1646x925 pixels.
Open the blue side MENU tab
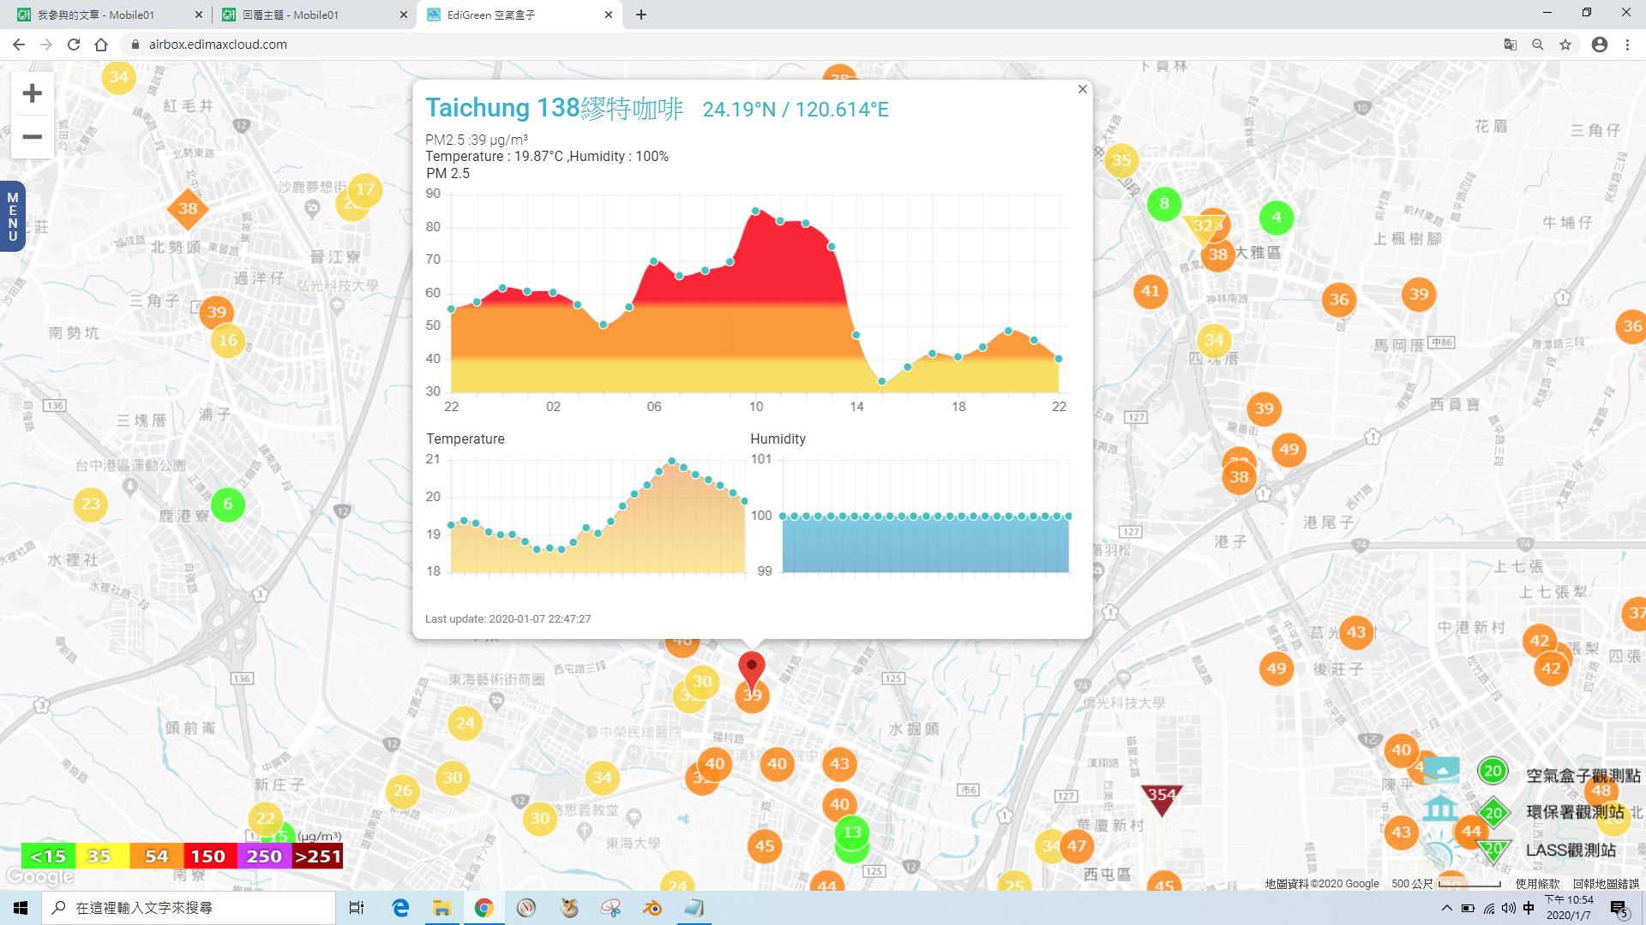click(12, 216)
